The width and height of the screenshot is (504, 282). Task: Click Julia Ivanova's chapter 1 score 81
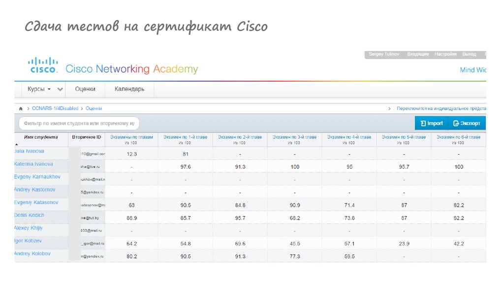click(x=186, y=154)
